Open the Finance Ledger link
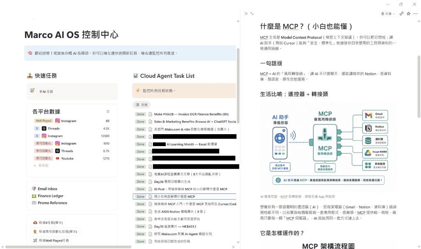The height and width of the screenshot is (249, 421). pos(51,196)
